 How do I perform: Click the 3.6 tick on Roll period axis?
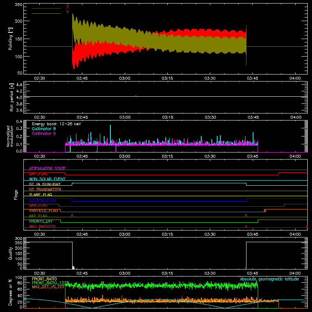point(19,110)
